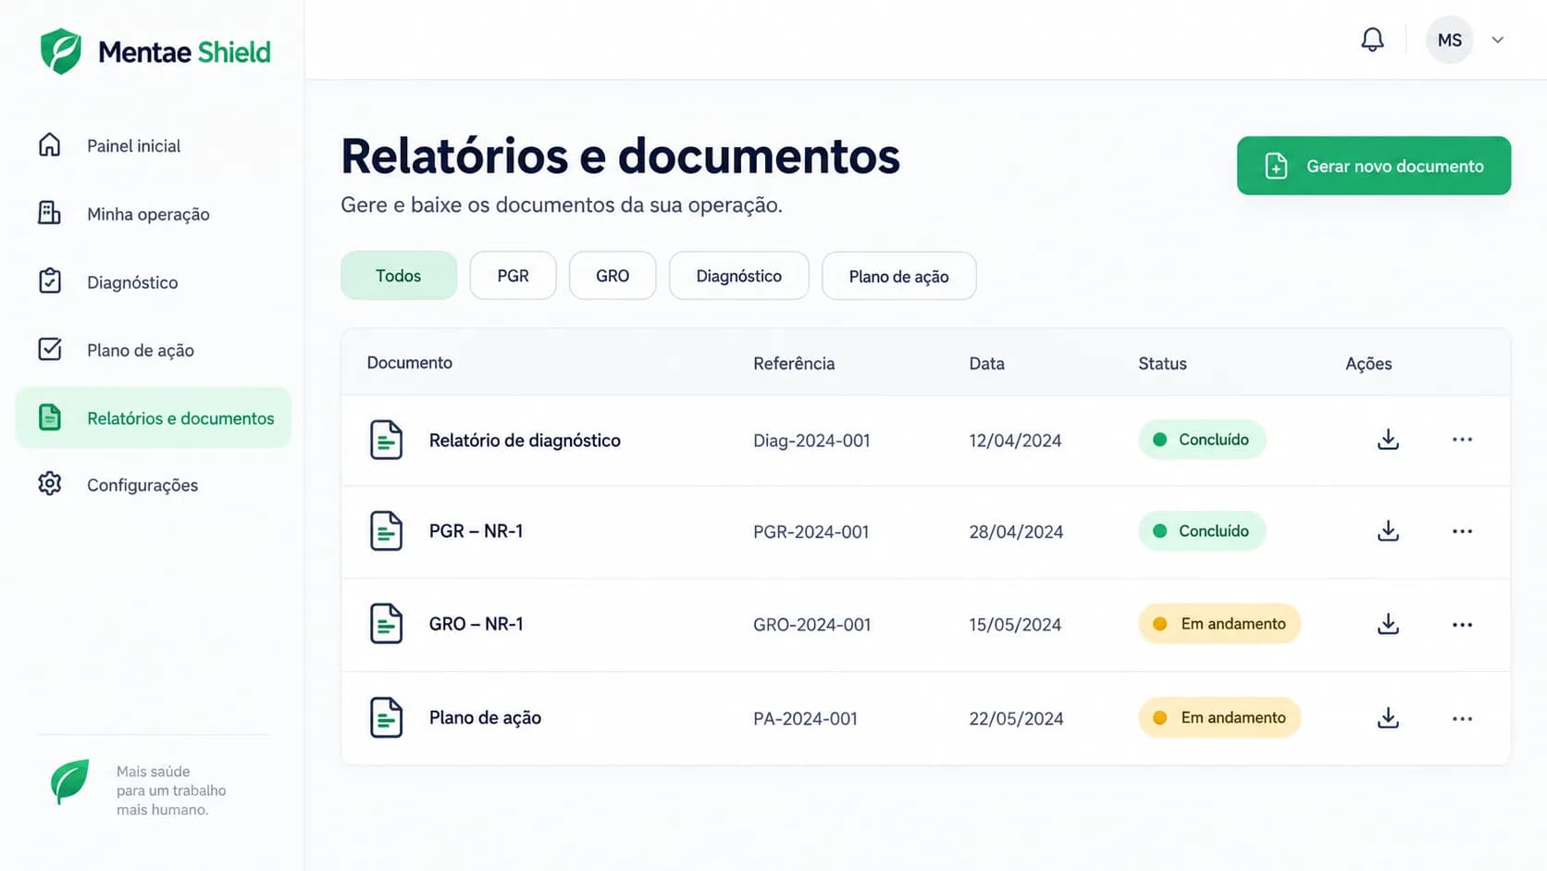Select Relatórios e documentos sidebar label
The width and height of the screenshot is (1547, 871).
(x=180, y=418)
